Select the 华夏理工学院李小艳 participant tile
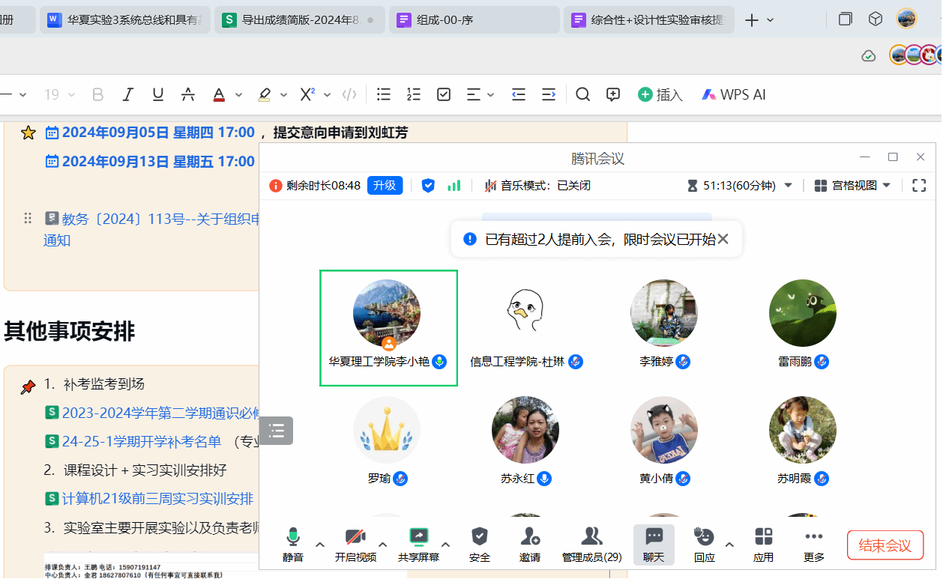This screenshot has width=943, height=579. point(388,328)
